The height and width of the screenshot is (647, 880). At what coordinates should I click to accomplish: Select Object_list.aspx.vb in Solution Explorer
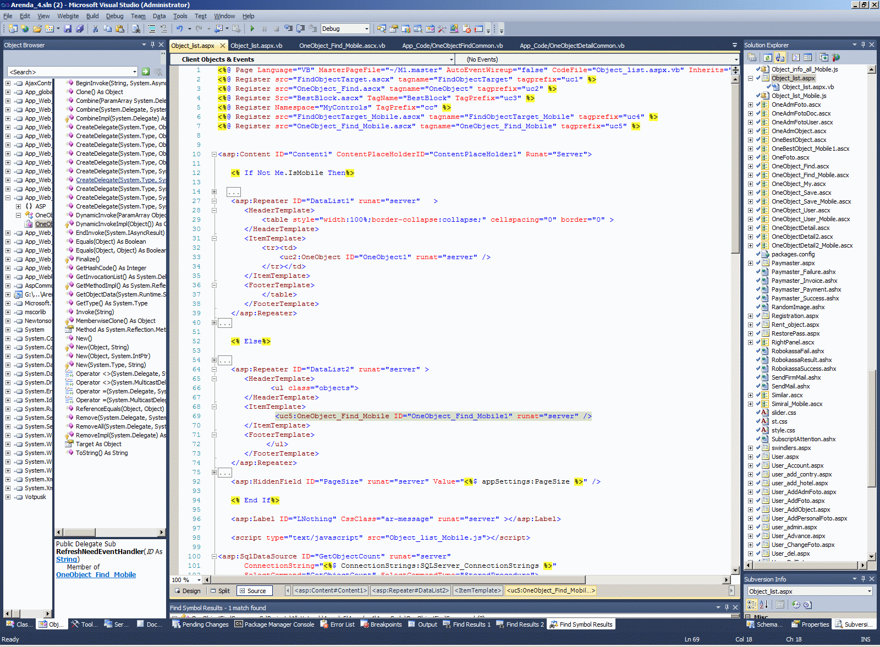[807, 87]
